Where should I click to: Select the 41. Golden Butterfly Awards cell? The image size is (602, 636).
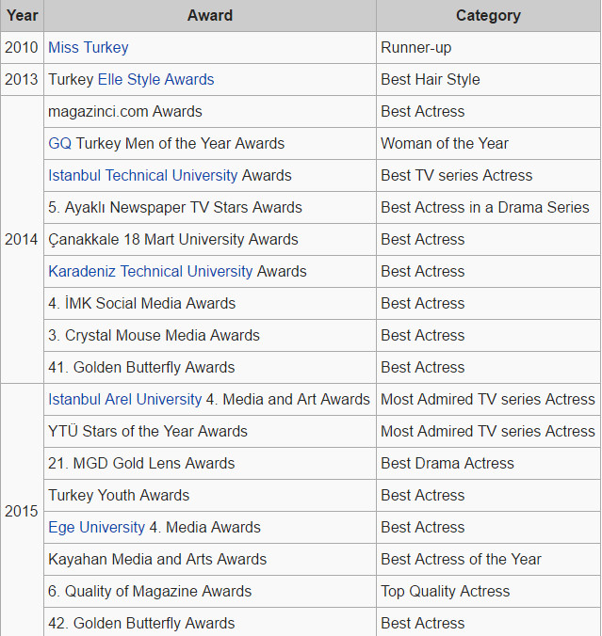pos(141,368)
